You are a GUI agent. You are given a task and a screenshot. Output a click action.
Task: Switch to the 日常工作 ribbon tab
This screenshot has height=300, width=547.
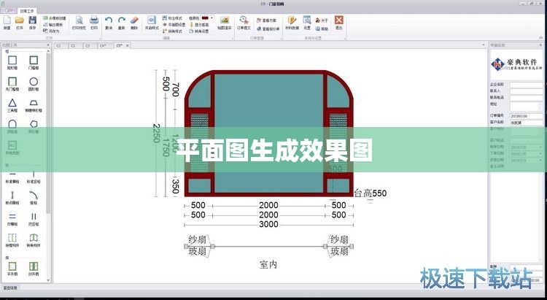point(27,11)
